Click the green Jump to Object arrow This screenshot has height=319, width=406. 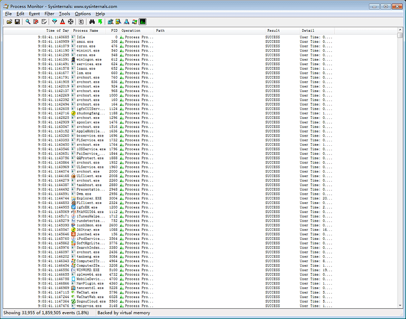[x=100, y=22]
